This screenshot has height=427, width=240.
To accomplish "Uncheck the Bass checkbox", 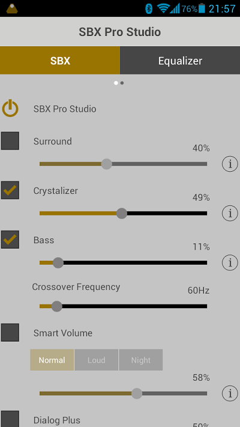I will [10, 240].
